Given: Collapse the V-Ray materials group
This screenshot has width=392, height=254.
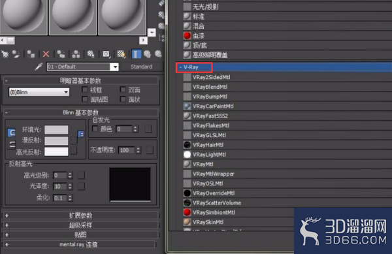Looking at the screenshot, I should point(180,67).
